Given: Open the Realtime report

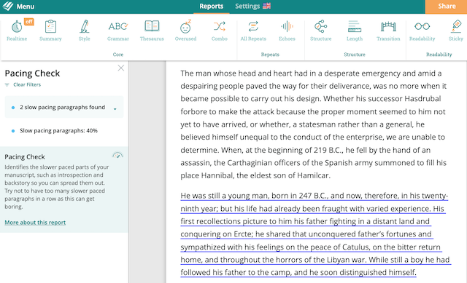Looking at the screenshot, I should pos(17,31).
